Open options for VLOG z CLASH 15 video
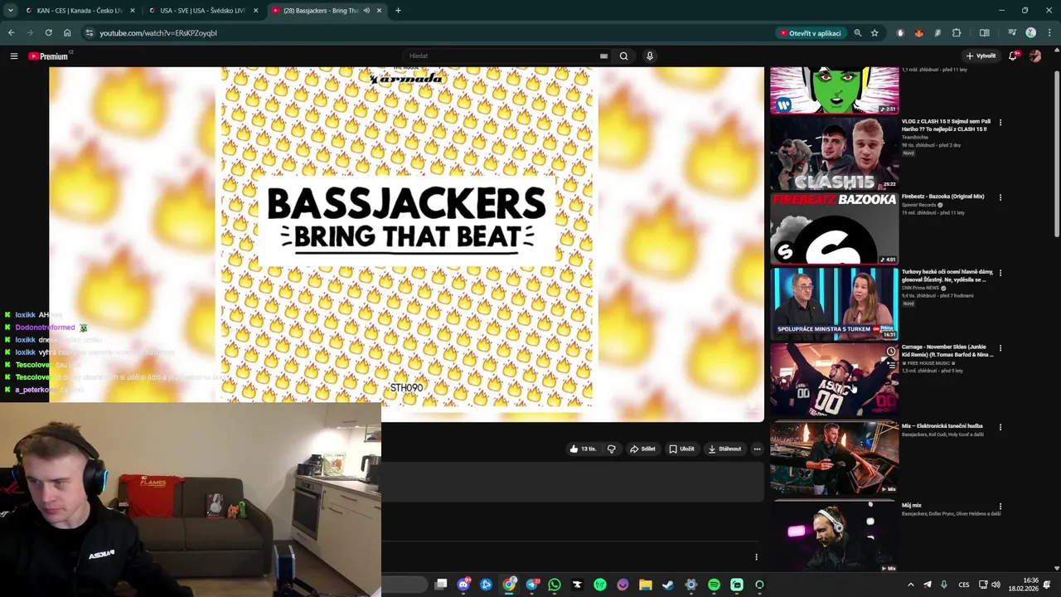The height and width of the screenshot is (597, 1061). pos(1000,123)
